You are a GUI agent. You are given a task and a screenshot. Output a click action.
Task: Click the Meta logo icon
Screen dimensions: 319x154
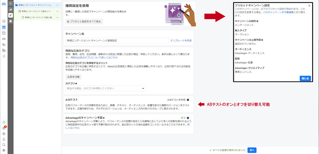pyautogui.click(x=4, y=4)
